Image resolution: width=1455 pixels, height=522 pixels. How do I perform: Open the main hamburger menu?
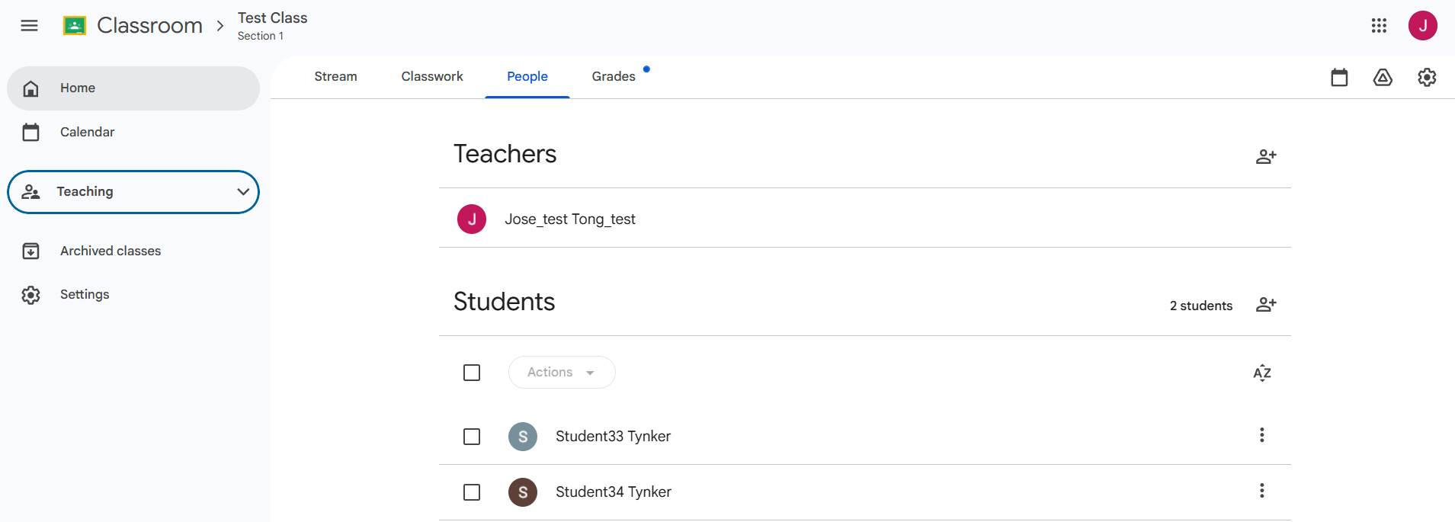tap(29, 26)
